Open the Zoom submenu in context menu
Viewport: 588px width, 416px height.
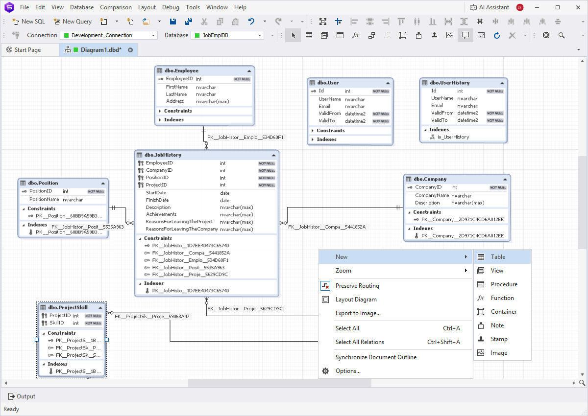[x=395, y=271]
